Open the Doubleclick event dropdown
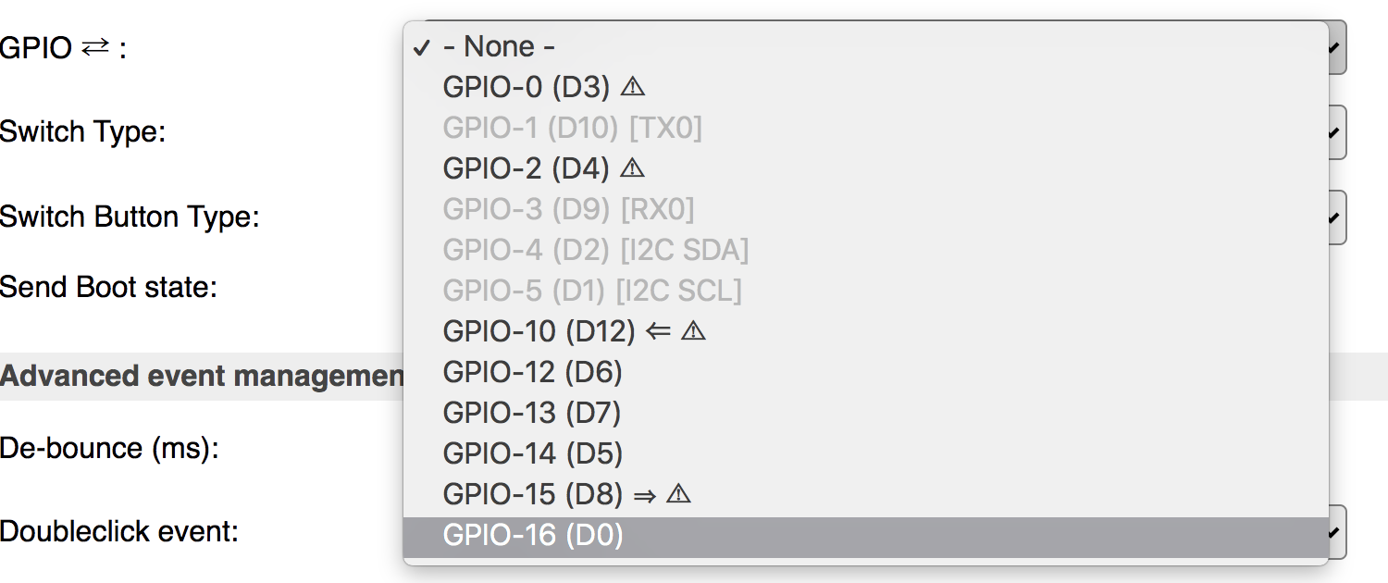1388x583 pixels. tap(1337, 532)
